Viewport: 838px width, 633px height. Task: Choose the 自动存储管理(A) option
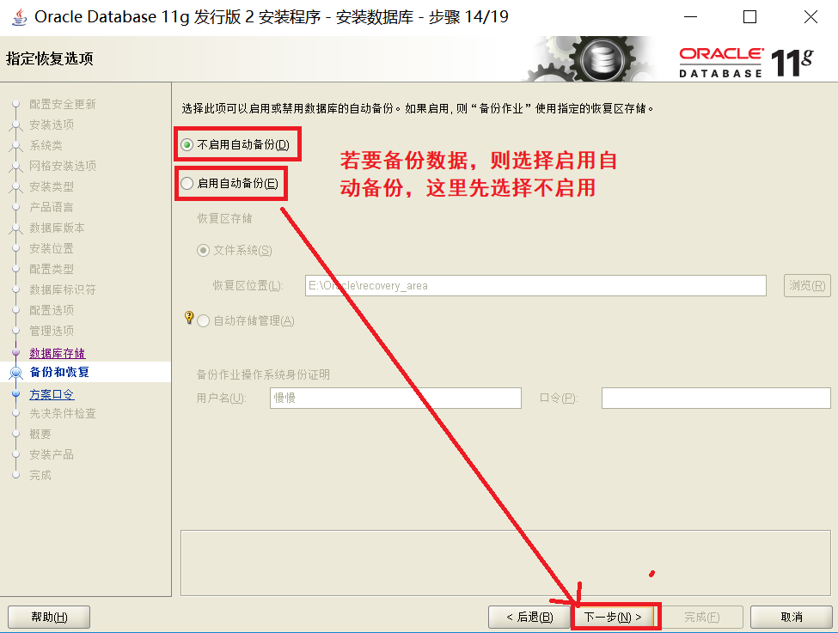pos(203,320)
